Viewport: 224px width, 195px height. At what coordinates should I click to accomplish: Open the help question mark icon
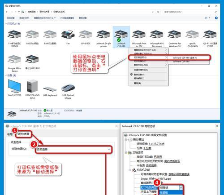tap(216, 18)
